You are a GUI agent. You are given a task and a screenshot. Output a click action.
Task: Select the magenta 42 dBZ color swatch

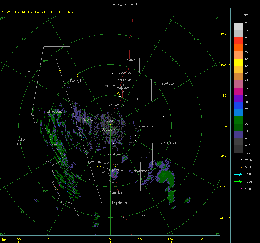(x=238, y=91)
